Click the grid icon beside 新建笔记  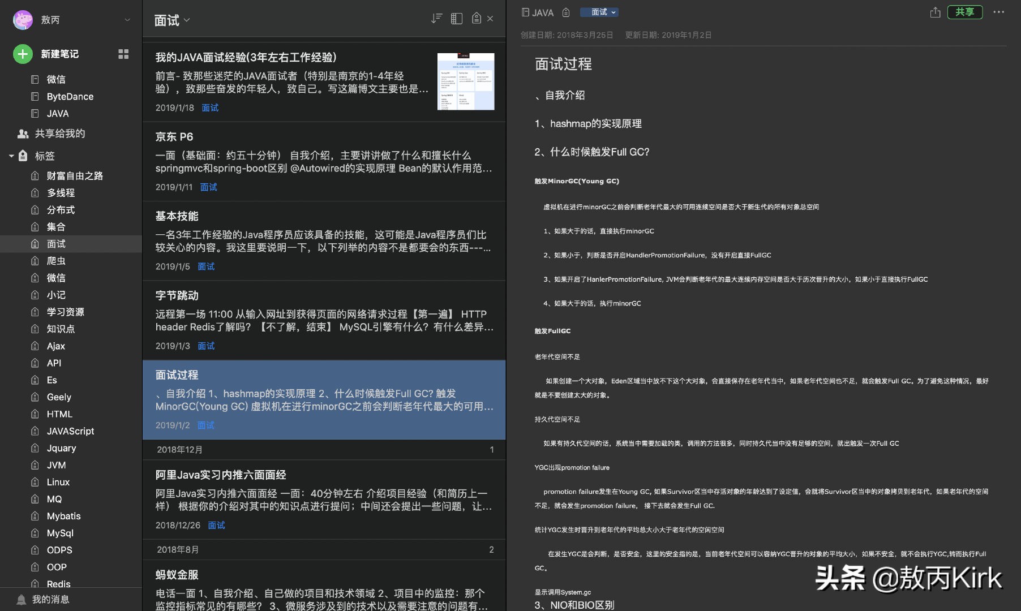(123, 54)
